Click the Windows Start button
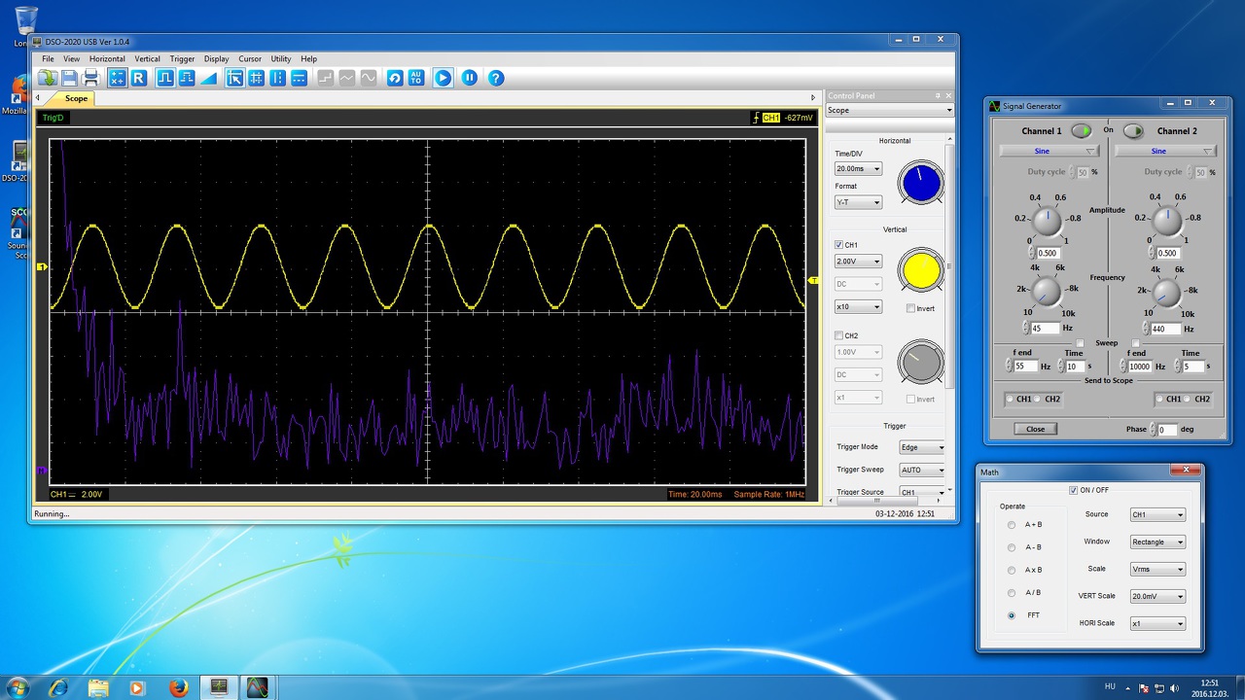The width and height of the screenshot is (1245, 700). click(18, 687)
